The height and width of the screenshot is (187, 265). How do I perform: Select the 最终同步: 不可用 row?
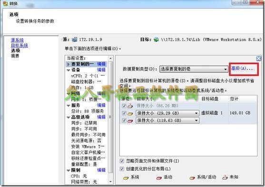pyautogui.click(x=88, y=135)
